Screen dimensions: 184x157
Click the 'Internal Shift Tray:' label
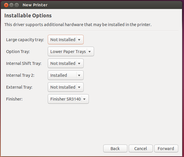(24, 63)
